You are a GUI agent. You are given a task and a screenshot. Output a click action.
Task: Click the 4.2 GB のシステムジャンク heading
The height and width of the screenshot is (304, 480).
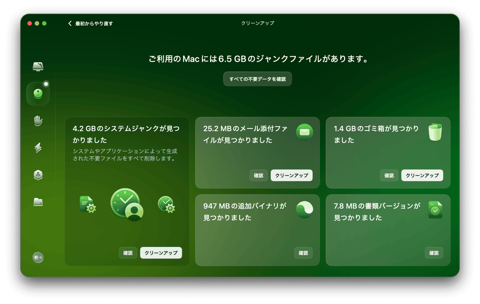coord(126,134)
